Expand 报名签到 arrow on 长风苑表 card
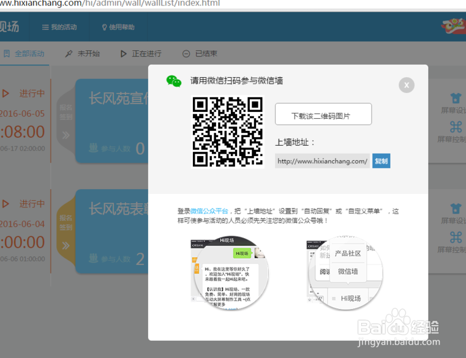This screenshot has height=358, width=466. click(66, 245)
